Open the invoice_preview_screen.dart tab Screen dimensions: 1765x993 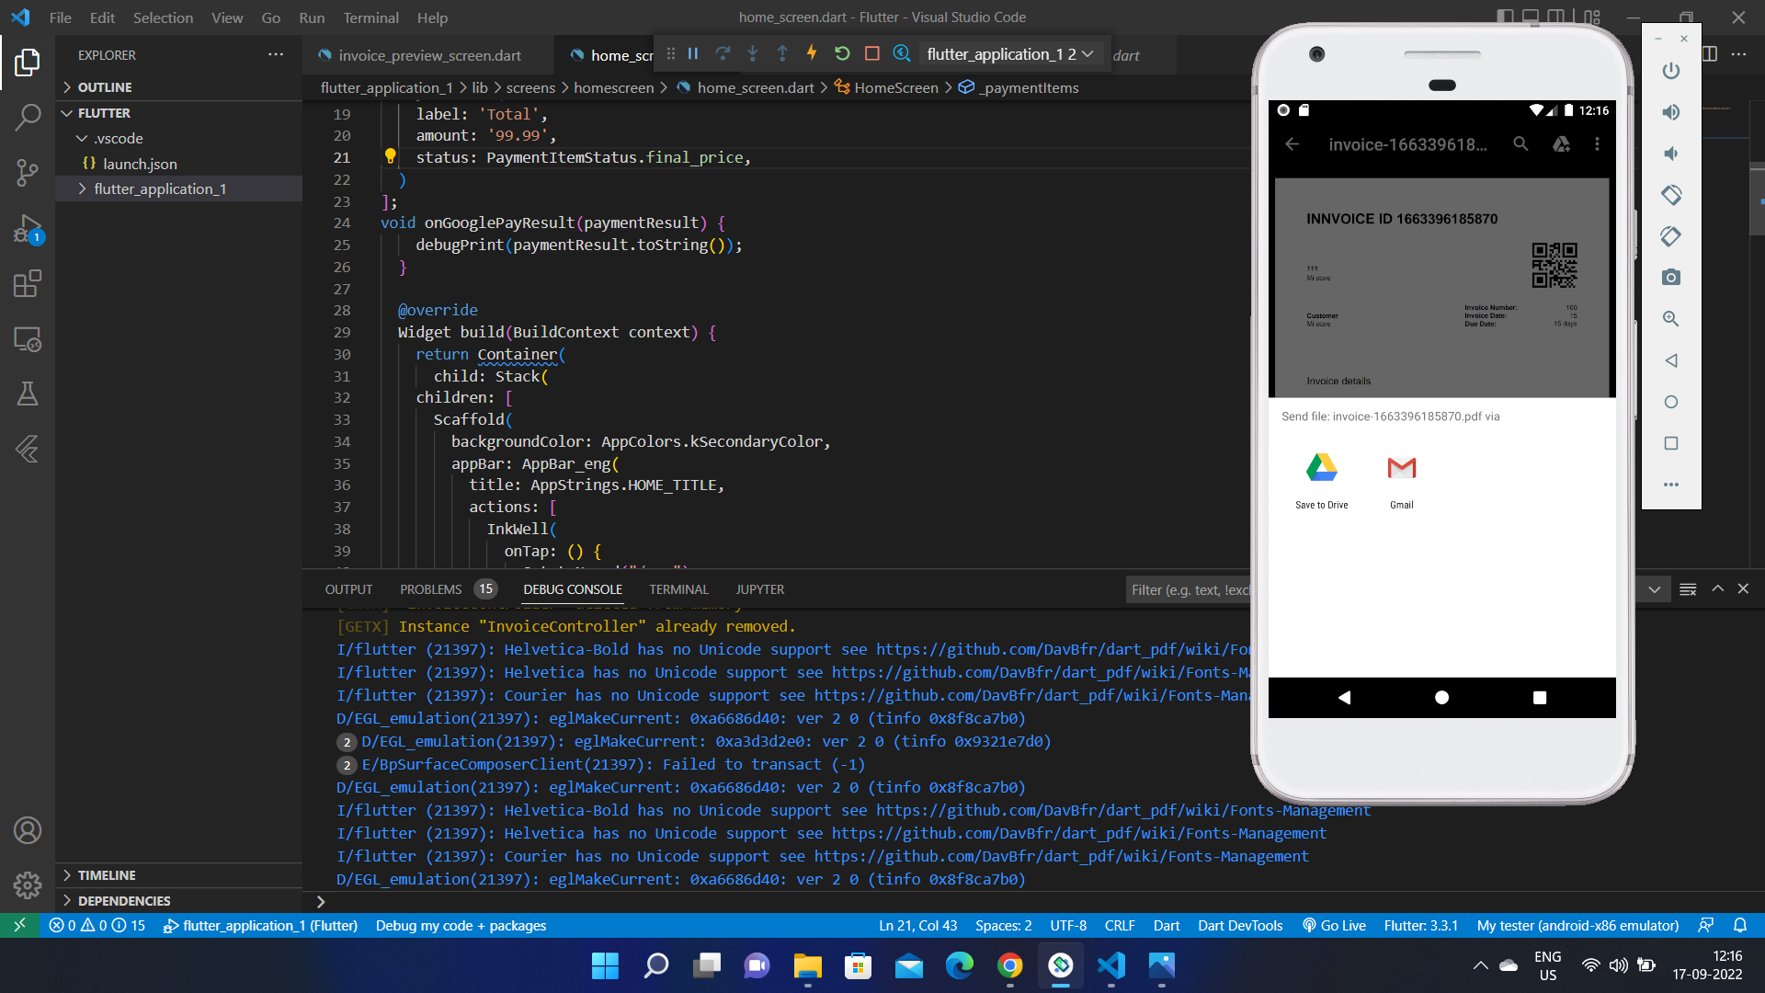(x=429, y=55)
